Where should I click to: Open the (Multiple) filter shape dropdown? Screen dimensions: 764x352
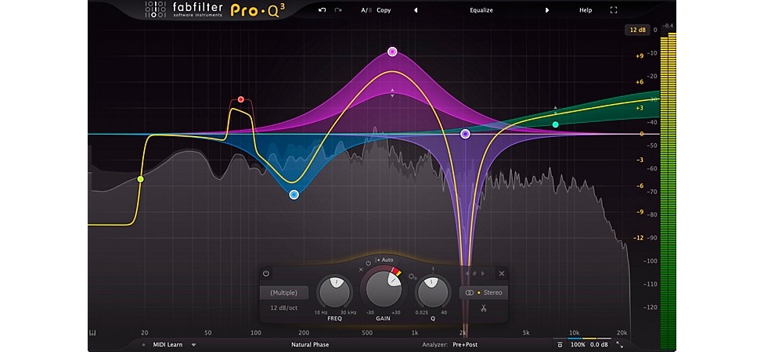click(x=283, y=293)
